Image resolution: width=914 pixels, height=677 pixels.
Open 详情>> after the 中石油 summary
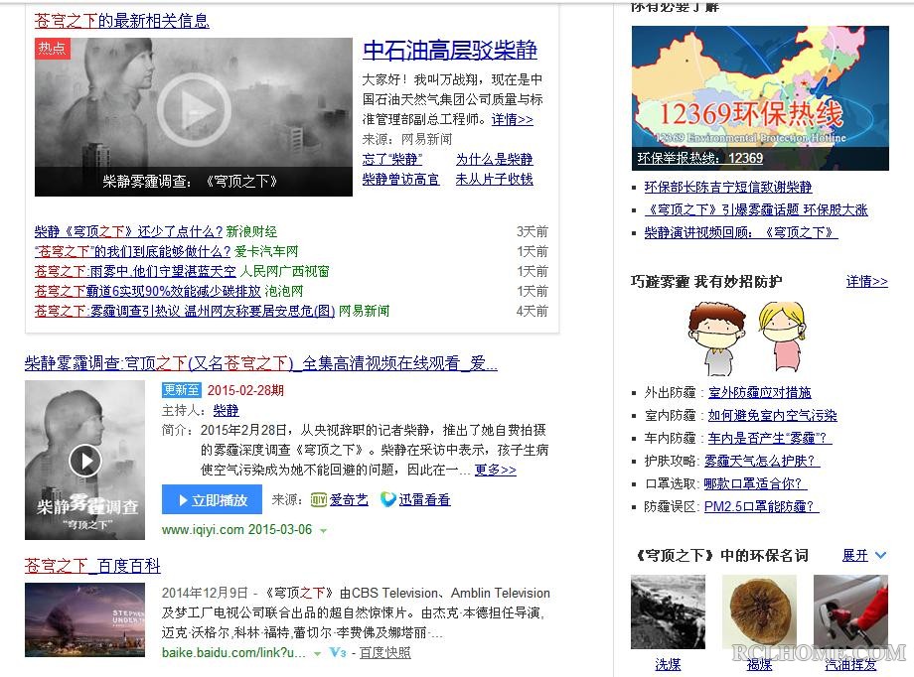click(512, 119)
